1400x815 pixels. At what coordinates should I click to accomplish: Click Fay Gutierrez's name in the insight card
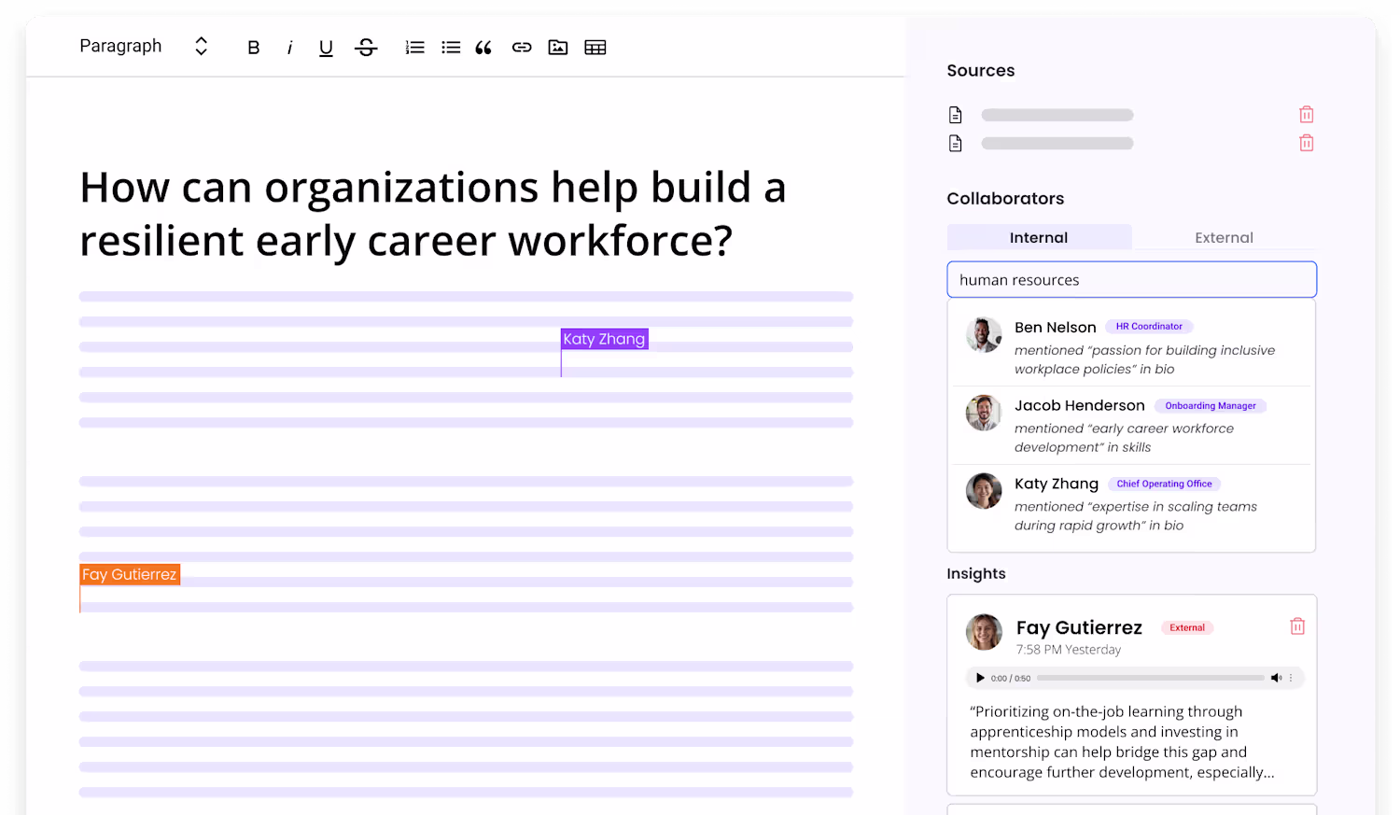click(1079, 627)
